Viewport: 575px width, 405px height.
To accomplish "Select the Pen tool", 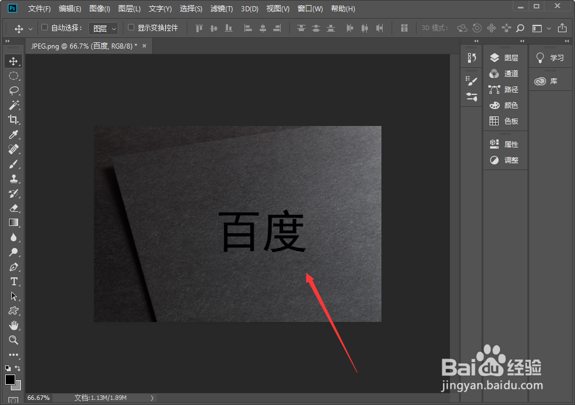I will (x=14, y=267).
